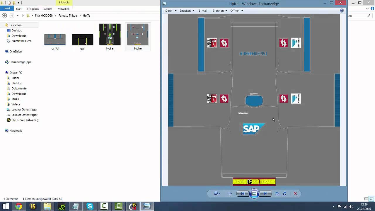Screen dimensions: 375x211
Task: Open the Drucken dropdown menu
Action: (187, 11)
